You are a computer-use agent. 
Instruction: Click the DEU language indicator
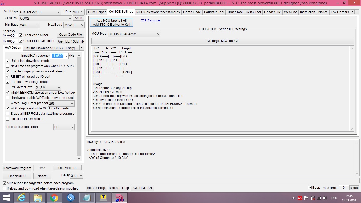point(334,198)
